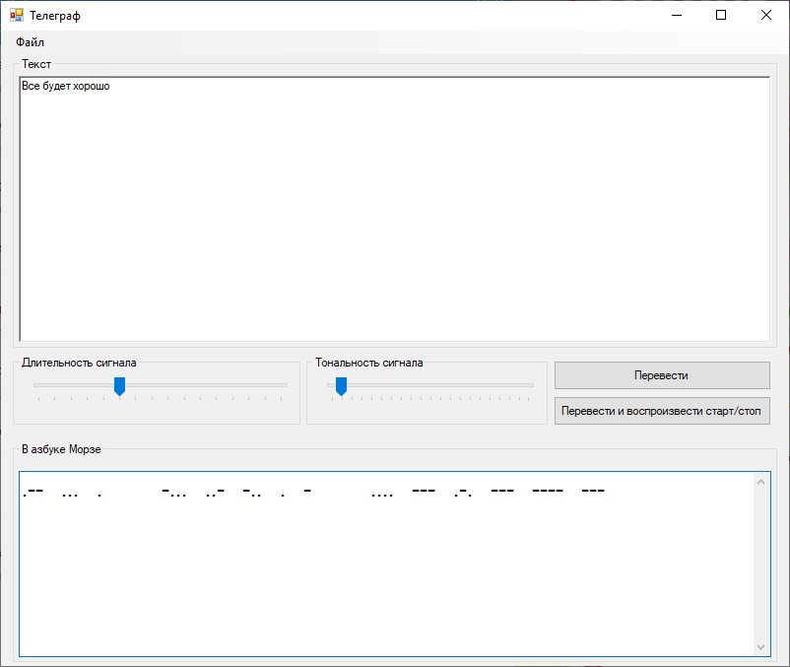Screen dimensions: 790x667
Task: Click the Morse output scroll-up arrow
Action: [760, 482]
